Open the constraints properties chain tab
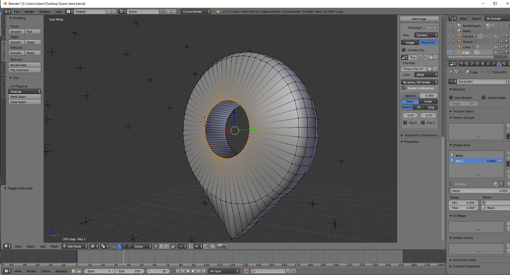Viewport: 510px width, 275px height. (488, 64)
